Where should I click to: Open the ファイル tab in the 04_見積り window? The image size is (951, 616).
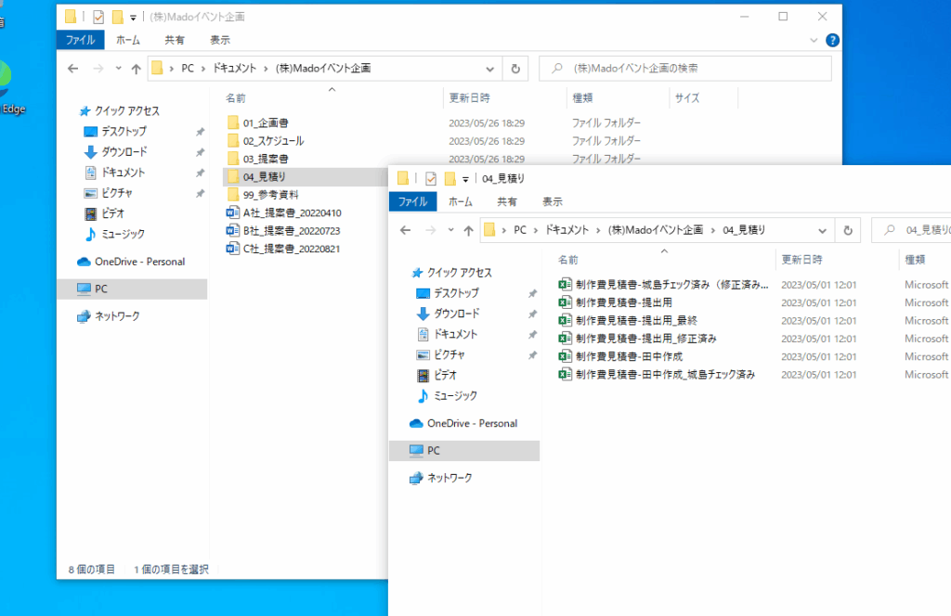pyautogui.click(x=412, y=201)
